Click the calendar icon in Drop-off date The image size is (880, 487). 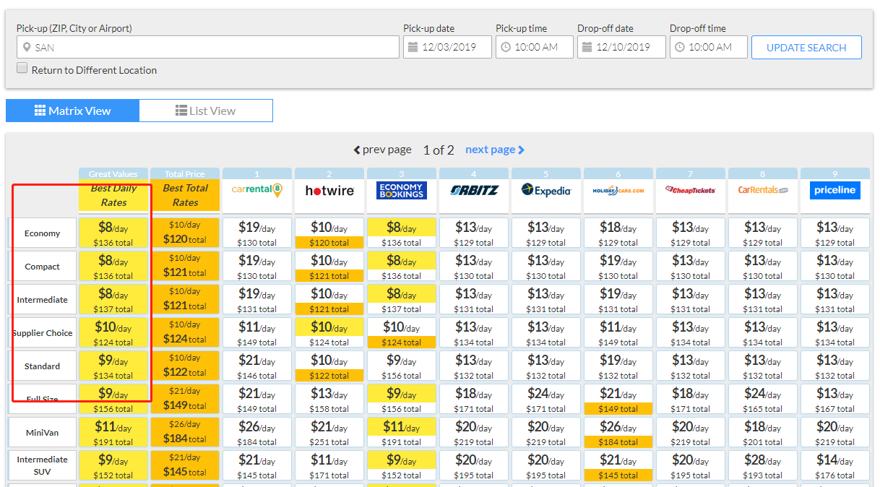tap(587, 47)
